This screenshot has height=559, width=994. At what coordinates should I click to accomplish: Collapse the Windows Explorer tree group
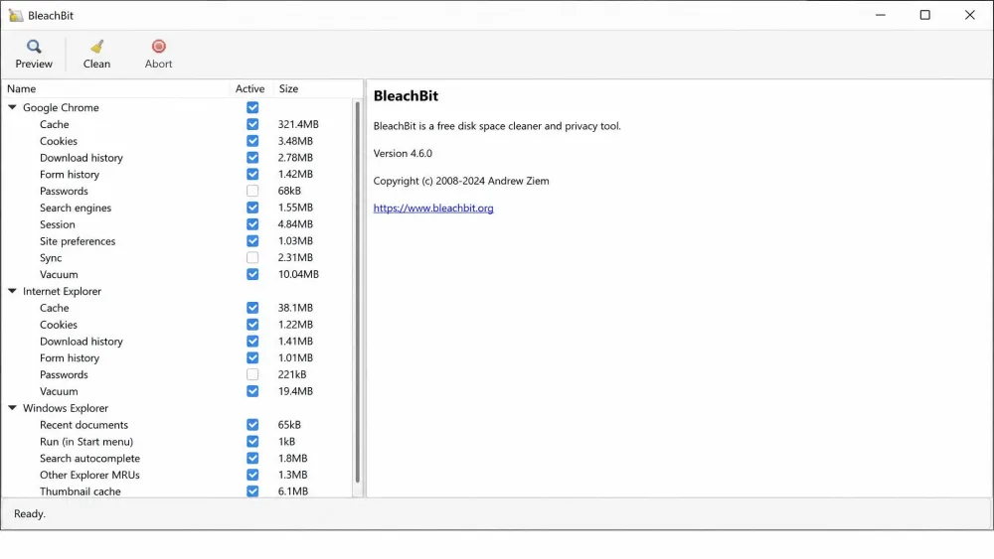point(12,408)
